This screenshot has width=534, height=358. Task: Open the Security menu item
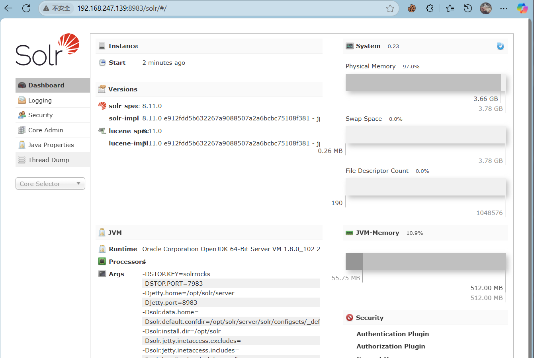coord(53,115)
